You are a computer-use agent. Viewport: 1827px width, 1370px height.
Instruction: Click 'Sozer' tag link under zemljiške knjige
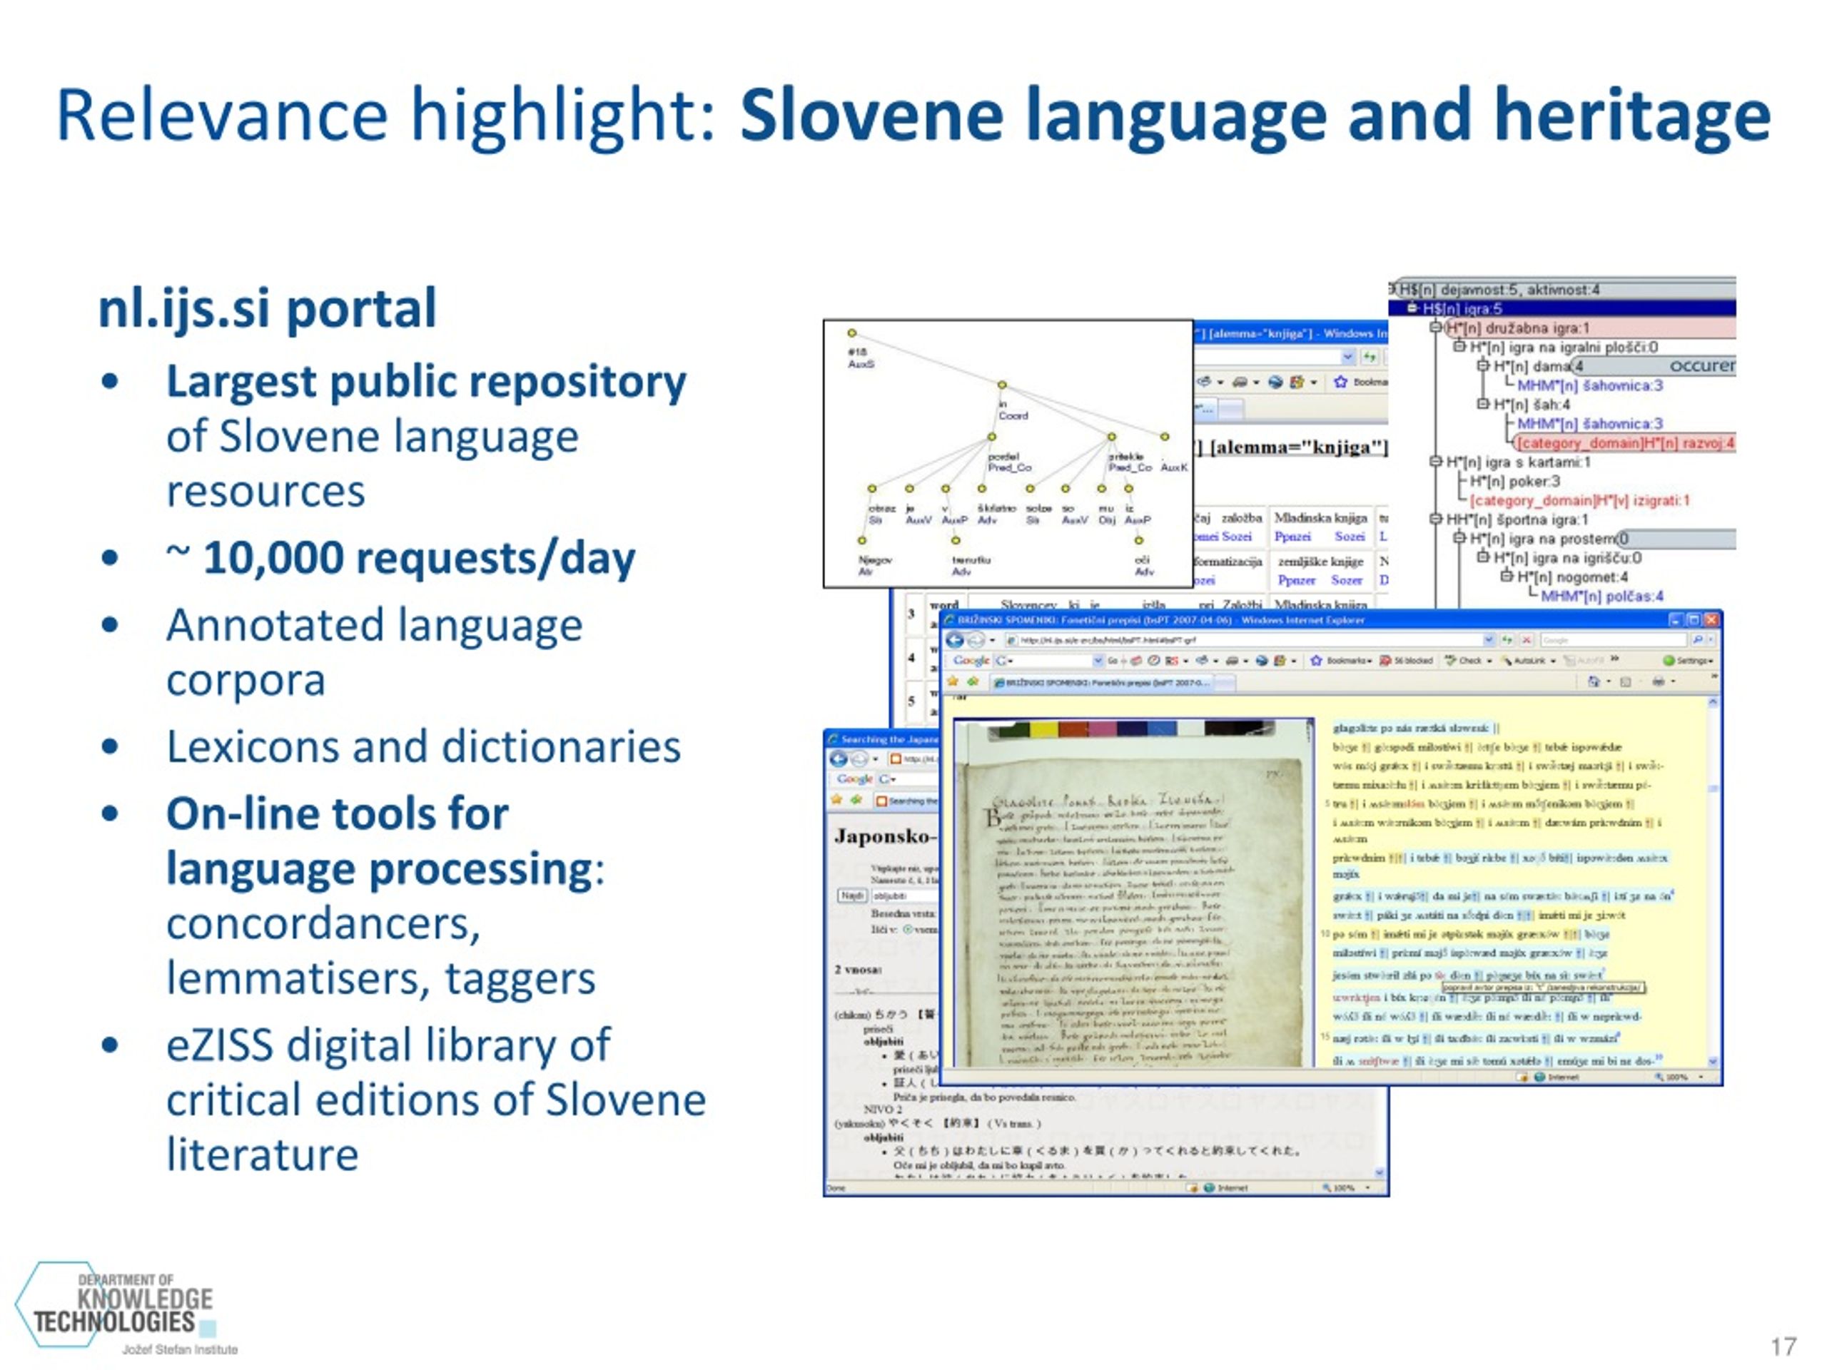1346,579
